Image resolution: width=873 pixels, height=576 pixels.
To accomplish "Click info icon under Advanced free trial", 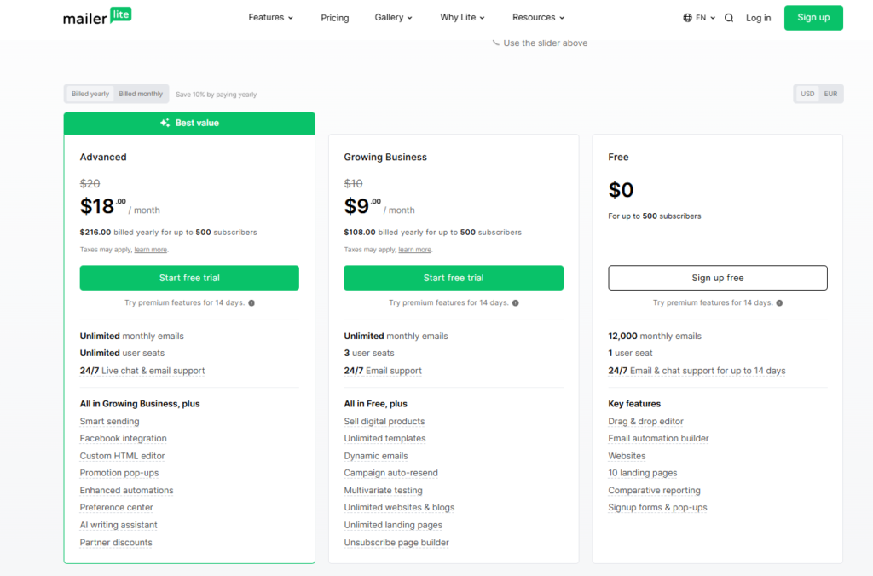I will click(251, 303).
